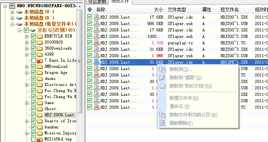Choose 复制文件到当前分区(W) from context menu
This screenshot has width=268, height=142.
click(198, 114)
